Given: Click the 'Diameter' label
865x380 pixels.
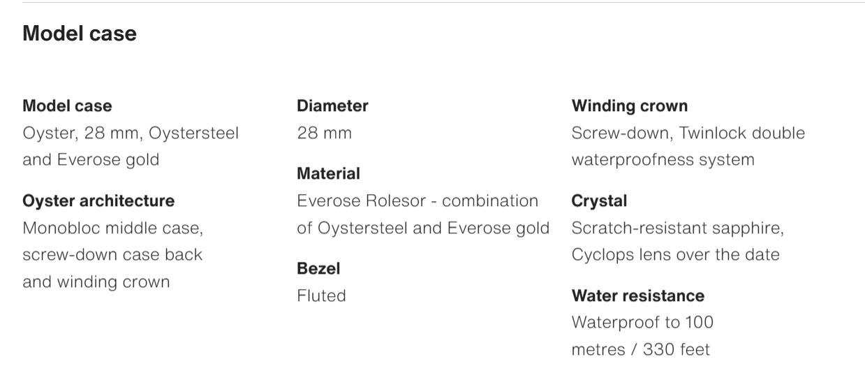Looking at the screenshot, I should 332,106.
